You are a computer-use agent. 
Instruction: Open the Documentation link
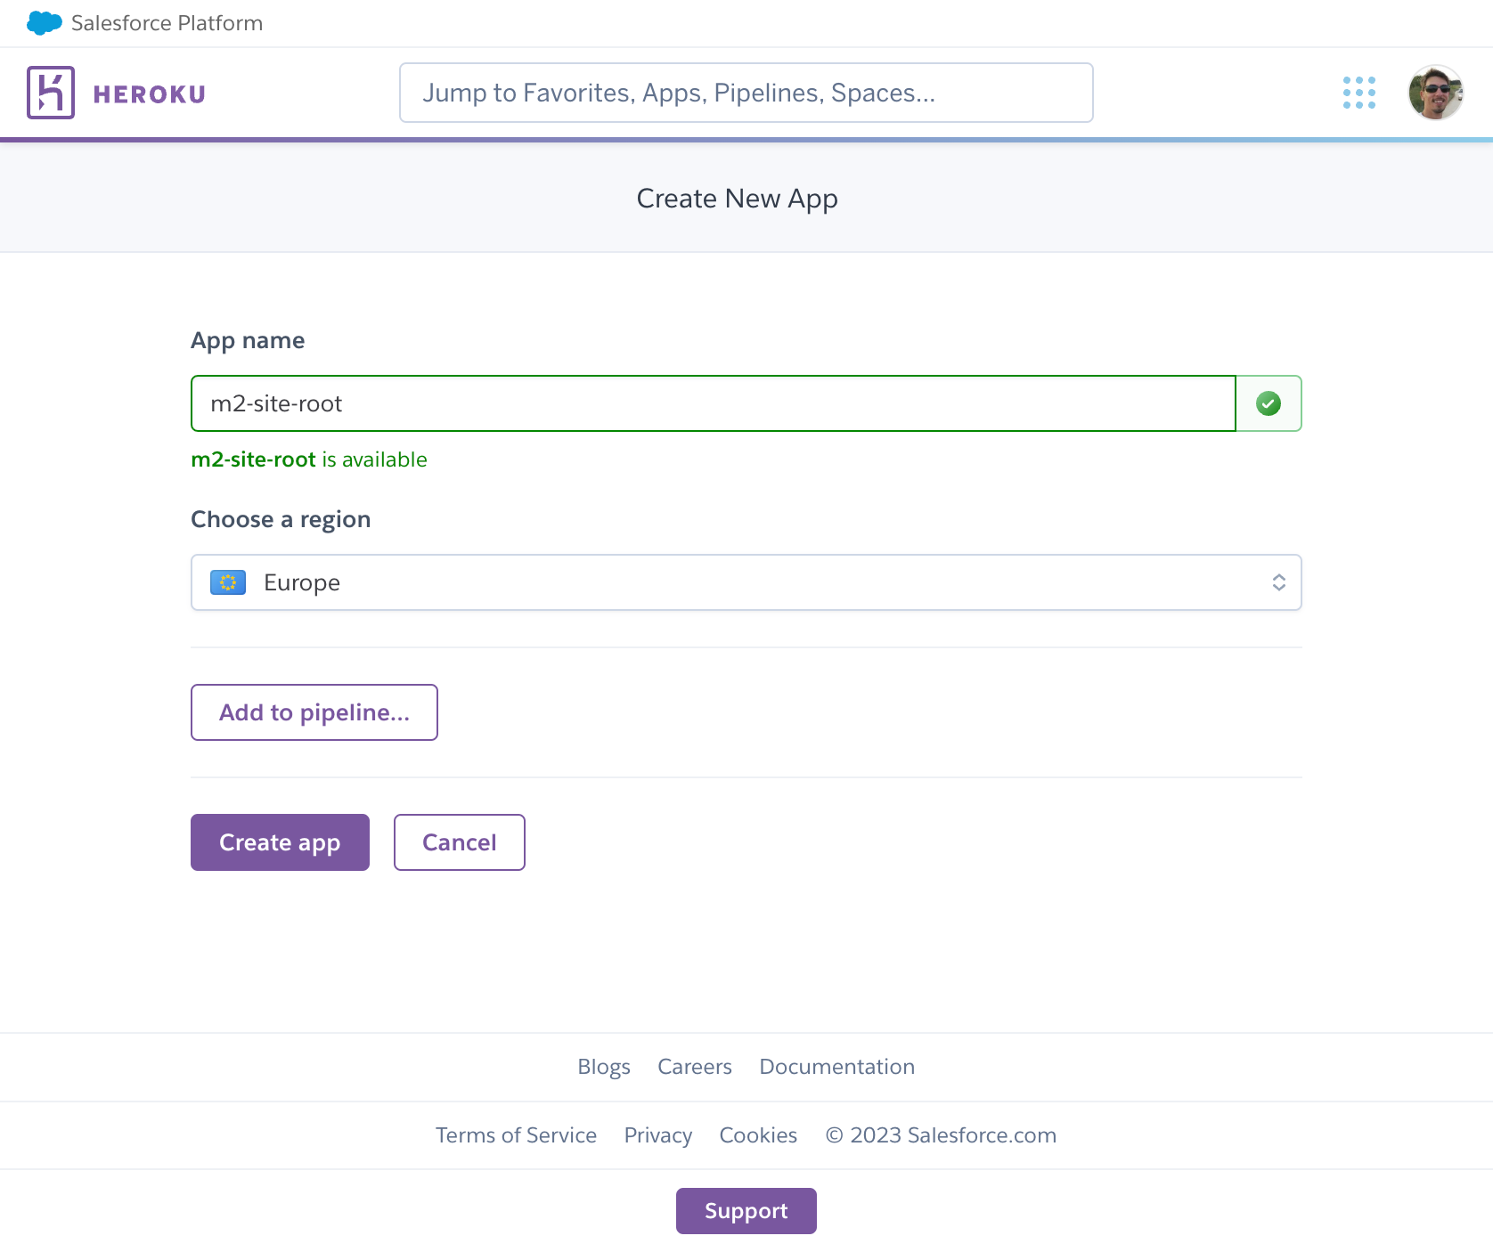pyautogui.click(x=836, y=1066)
